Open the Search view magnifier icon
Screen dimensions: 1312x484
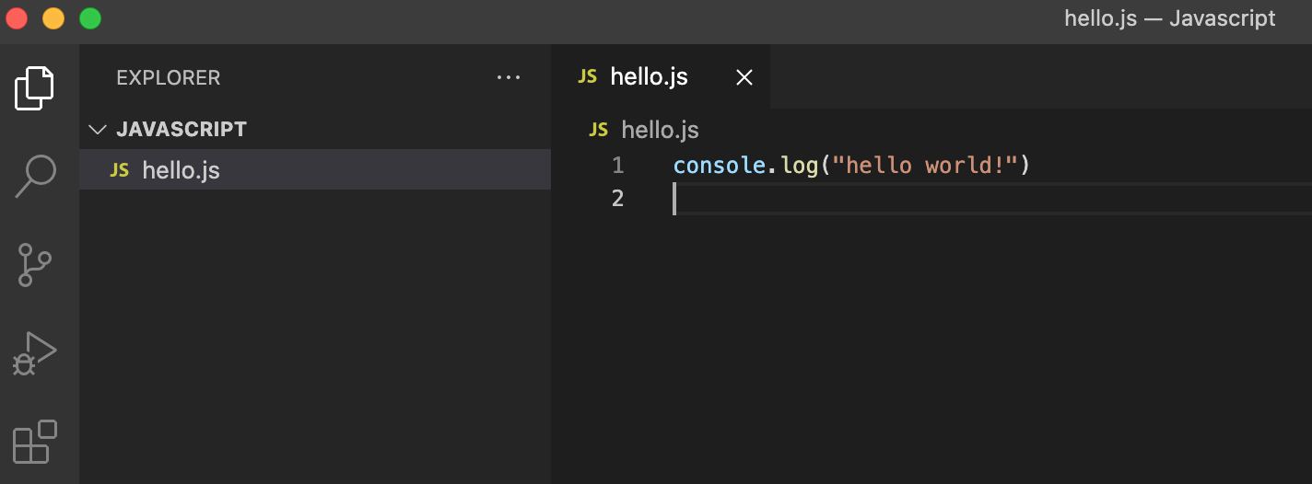(36, 177)
